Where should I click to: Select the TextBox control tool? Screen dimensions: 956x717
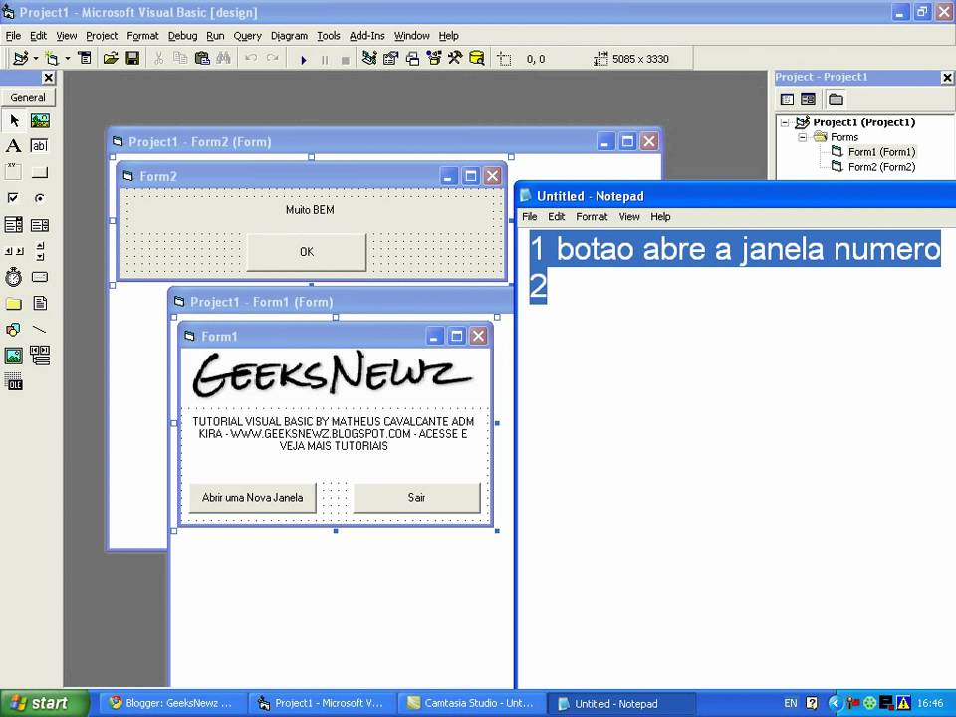click(x=40, y=146)
